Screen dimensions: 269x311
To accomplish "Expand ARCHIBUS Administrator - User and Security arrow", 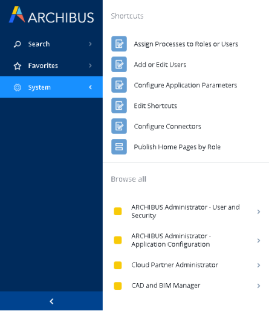I will (x=259, y=212).
